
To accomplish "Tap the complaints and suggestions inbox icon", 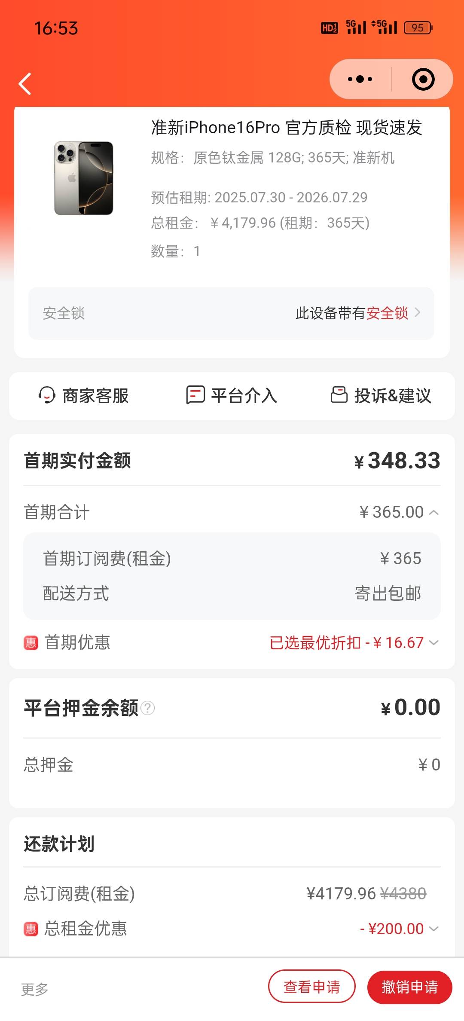I will (339, 394).
